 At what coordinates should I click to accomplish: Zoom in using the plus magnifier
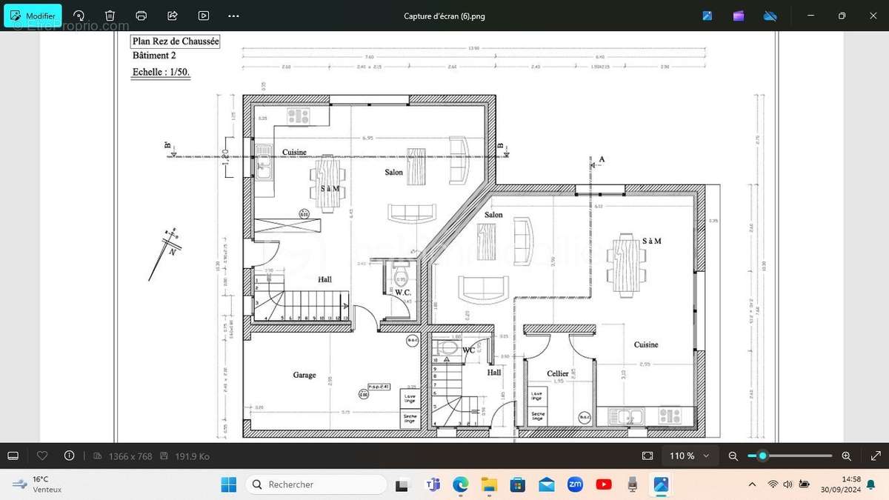847,456
